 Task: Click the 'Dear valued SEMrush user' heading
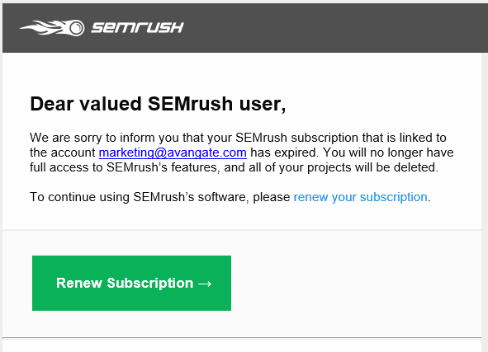point(158,103)
